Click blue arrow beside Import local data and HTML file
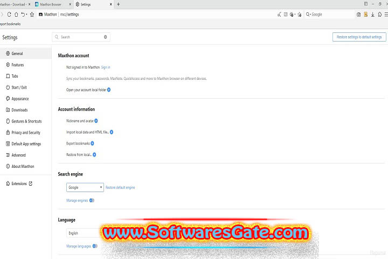This screenshot has width=388, height=259. click(112, 132)
